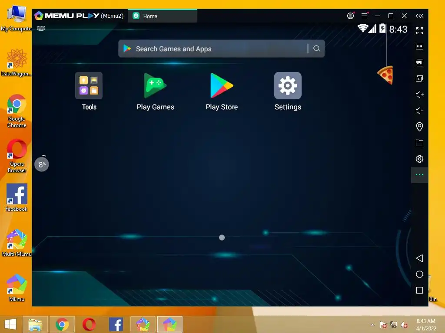Open Android Settings app
Viewport: 445px width, 333px height.
288,86
